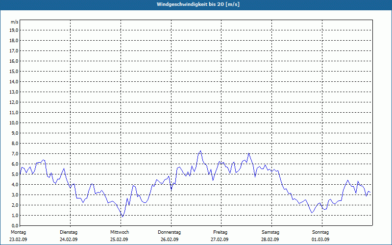Image resolution: width=392 pixels, height=245 pixels.
Task: Click the date 25.02.09
Action: click(119, 240)
